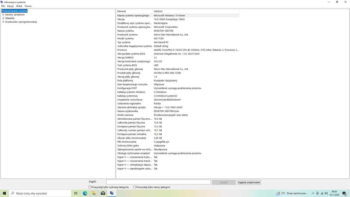Focus the Znajdź search input field
Image resolution: width=350 pixels, height=197 pixels.
(x=159, y=182)
